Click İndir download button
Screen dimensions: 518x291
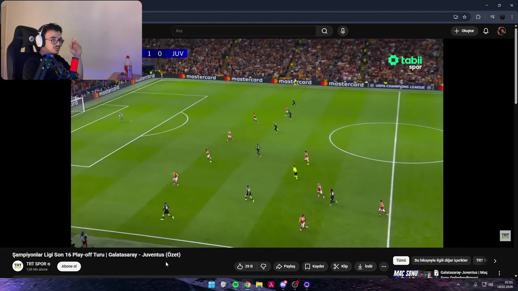point(365,266)
